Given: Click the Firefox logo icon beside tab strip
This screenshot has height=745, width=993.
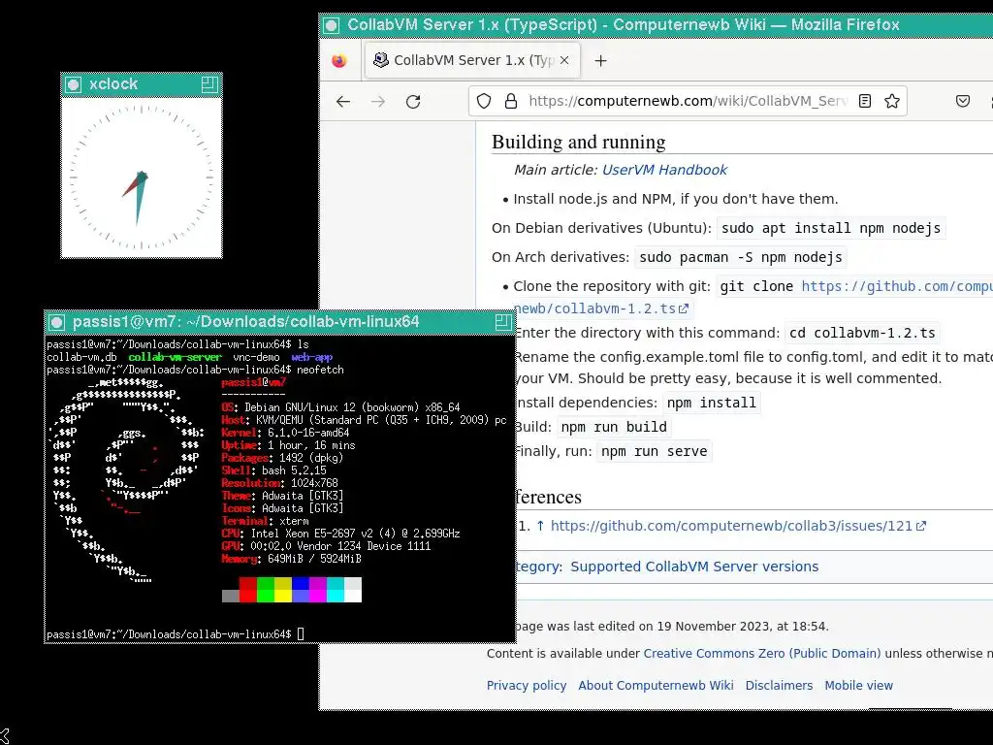Looking at the screenshot, I should [x=339, y=60].
